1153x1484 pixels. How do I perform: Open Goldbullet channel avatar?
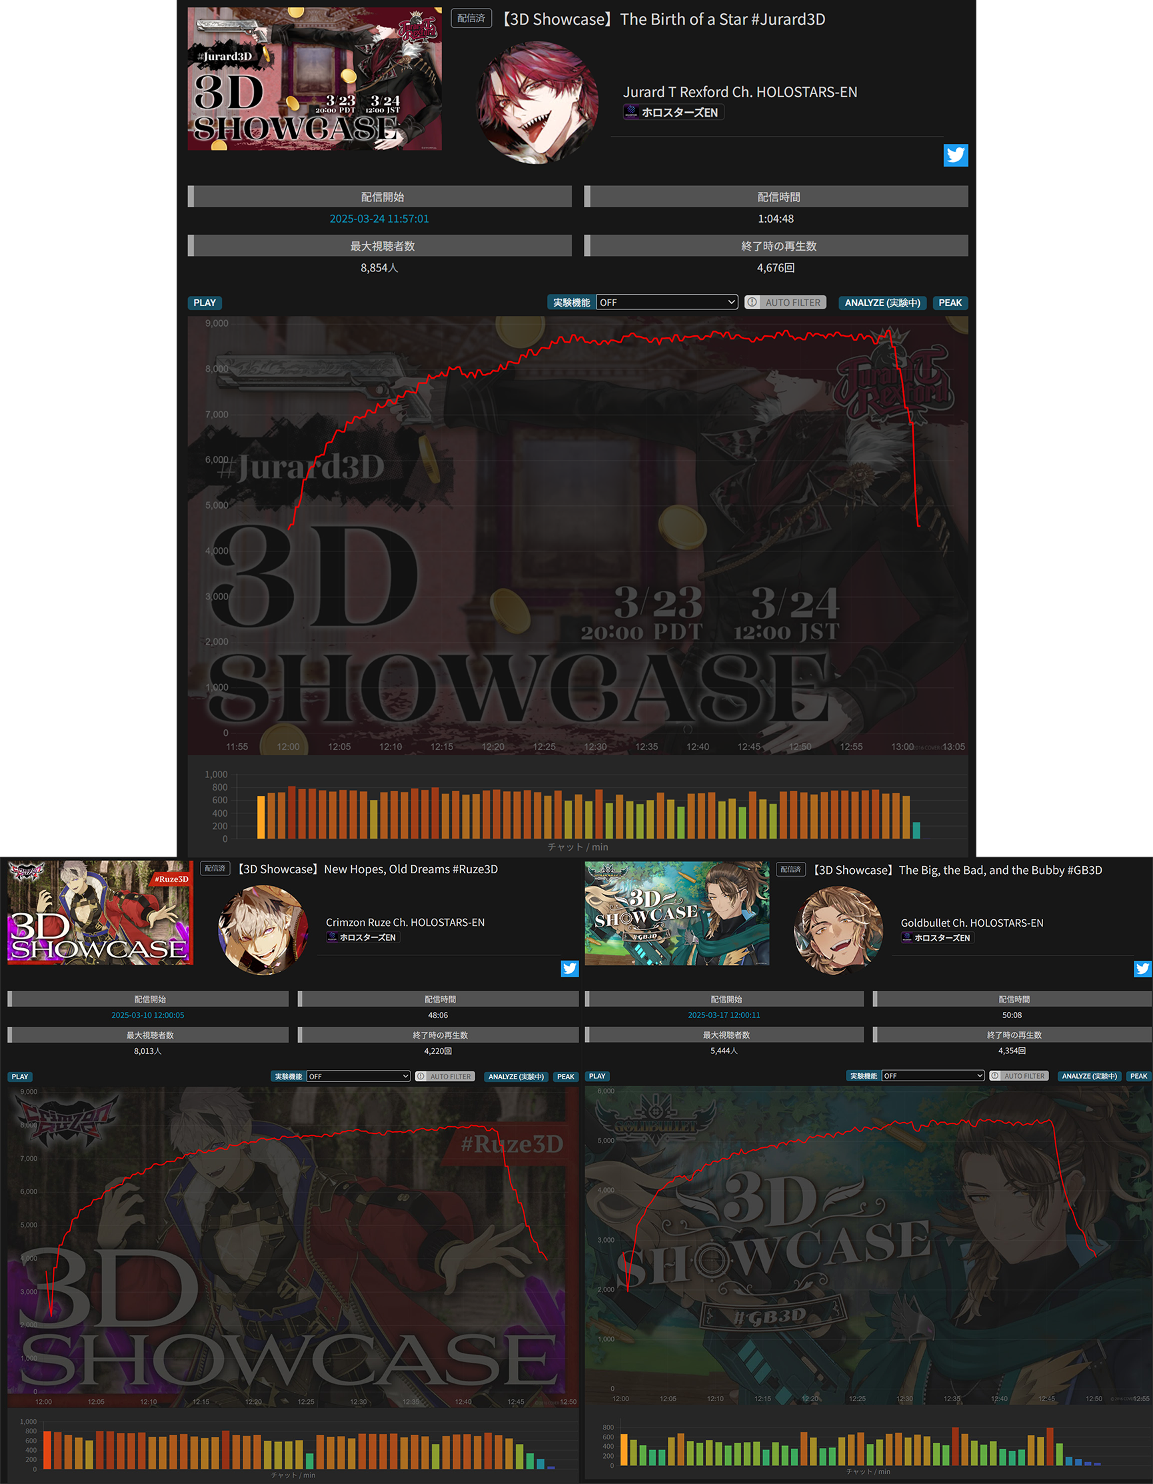(x=838, y=929)
